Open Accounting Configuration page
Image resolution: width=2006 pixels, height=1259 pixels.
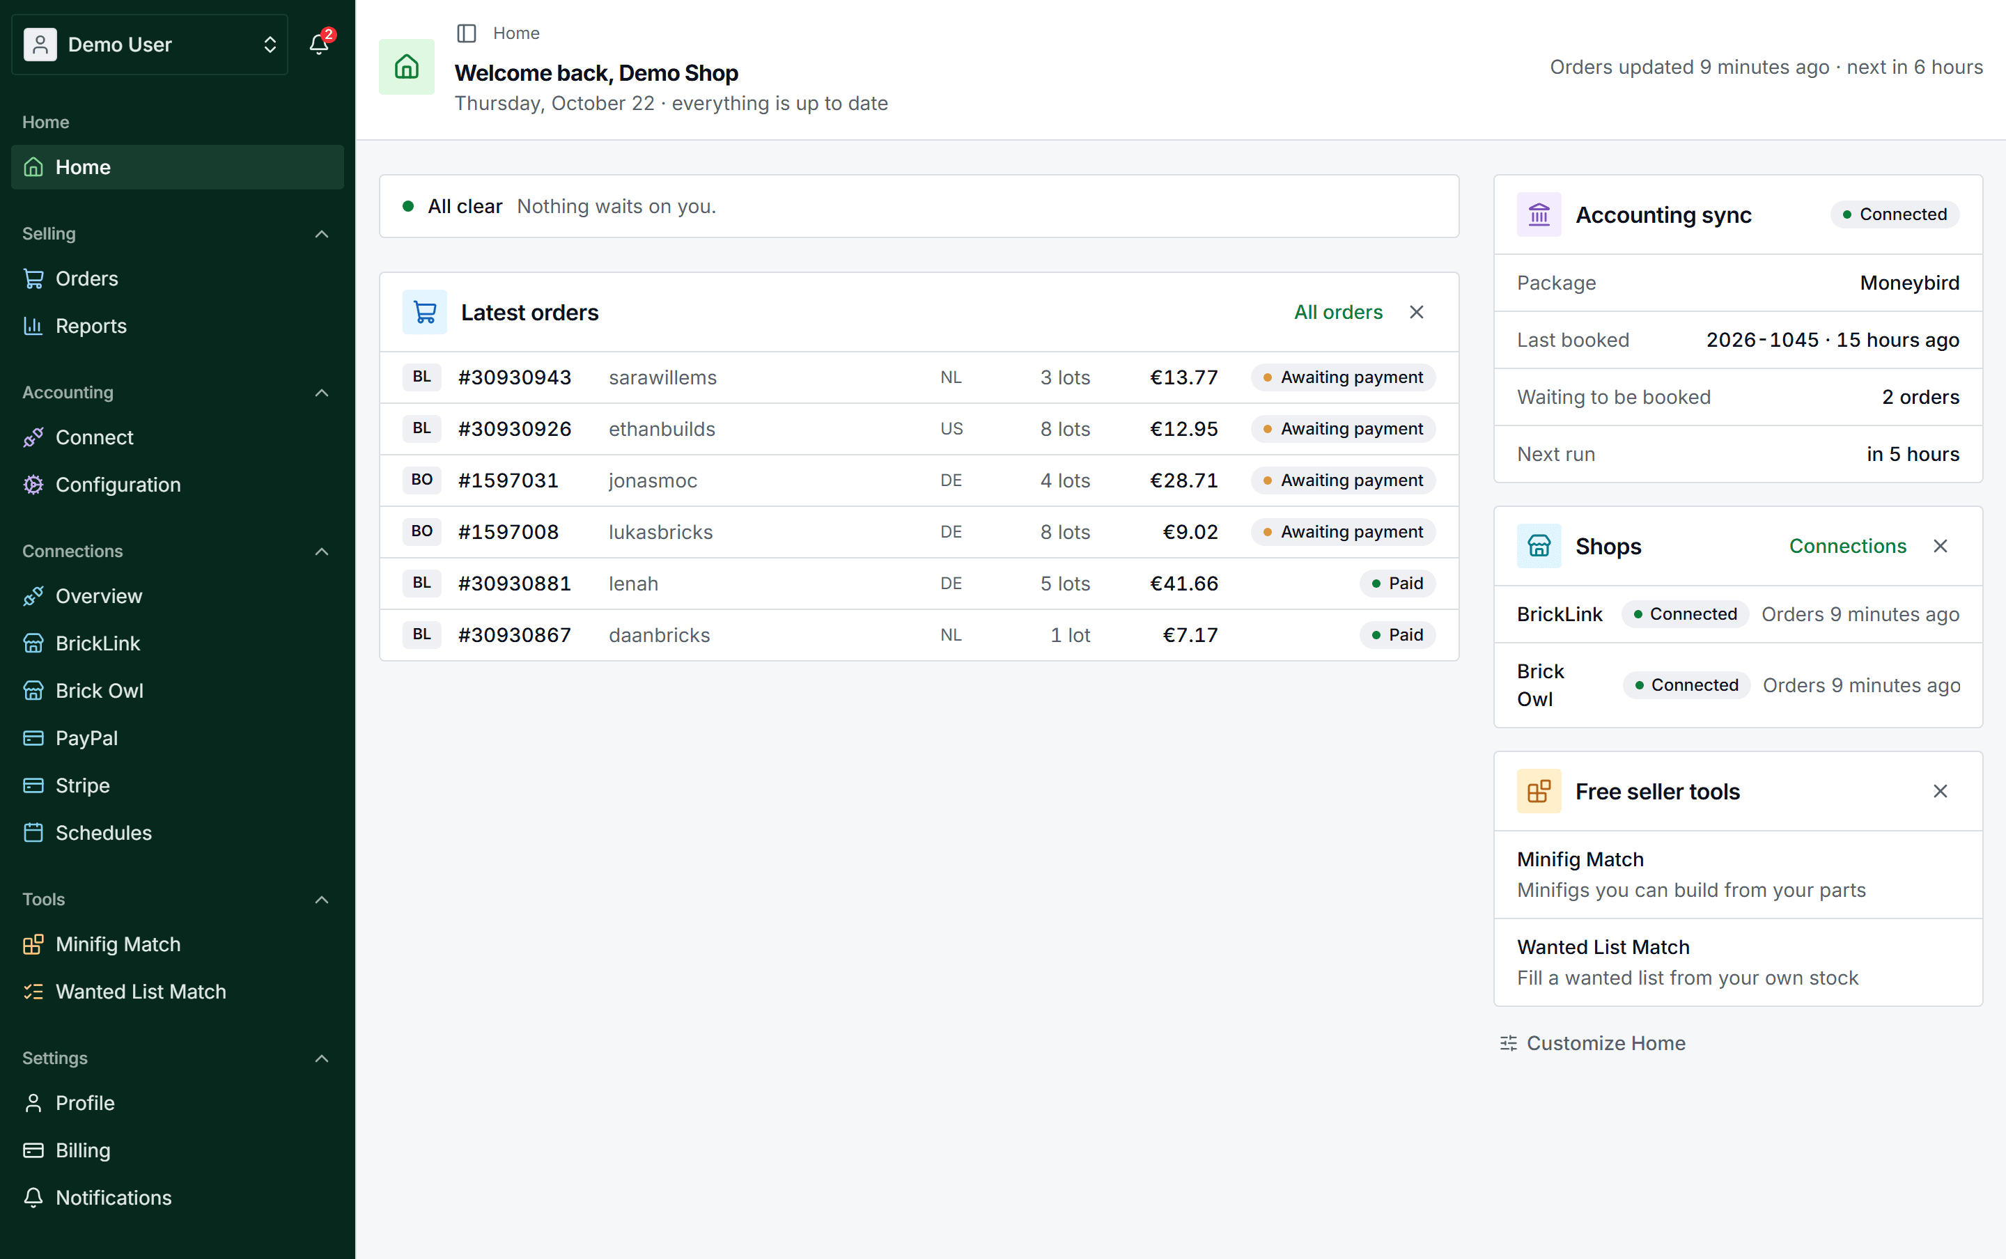click(178, 485)
